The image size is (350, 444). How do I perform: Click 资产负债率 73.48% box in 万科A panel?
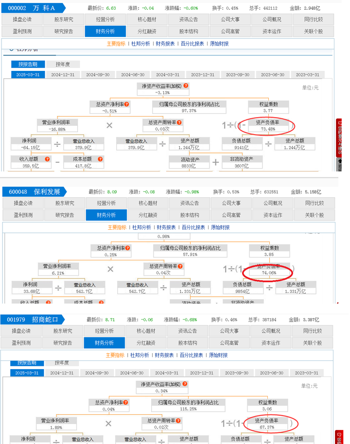268,125
